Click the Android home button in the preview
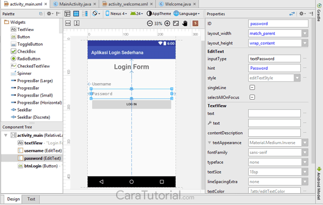This screenshot has width=323, height=205. (x=132, y=182)
